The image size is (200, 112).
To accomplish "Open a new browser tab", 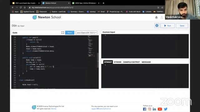I will point(103,3).
